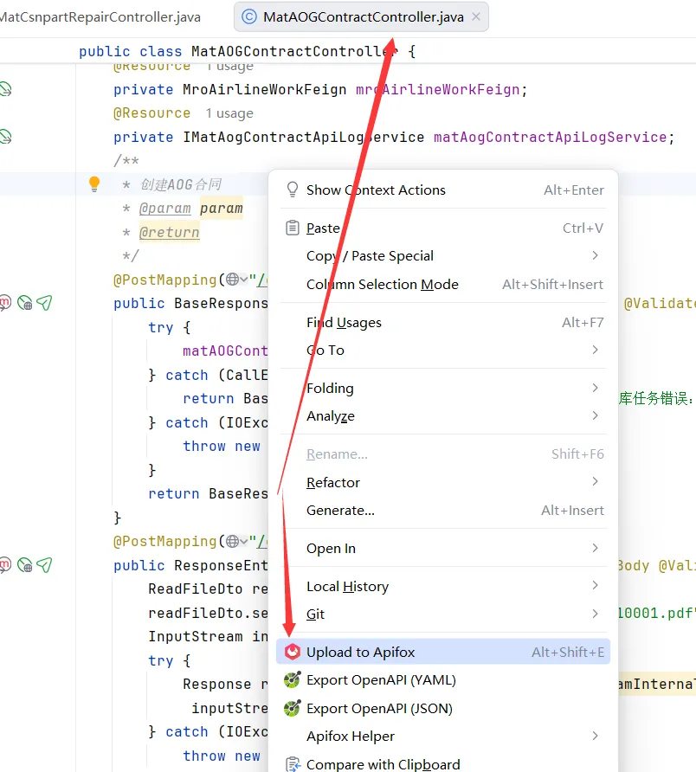This screenshot has width=696, height=772.
Task: Select Column Selection Mode
Action: pos(443,284)
